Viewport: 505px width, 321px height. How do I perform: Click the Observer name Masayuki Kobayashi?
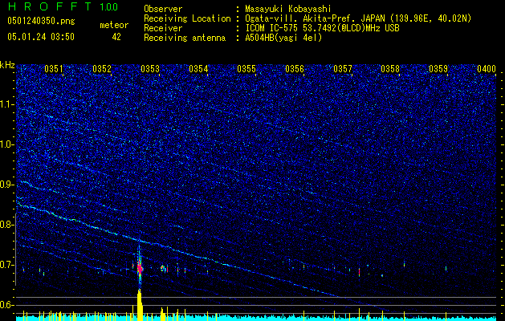(288, 9)
